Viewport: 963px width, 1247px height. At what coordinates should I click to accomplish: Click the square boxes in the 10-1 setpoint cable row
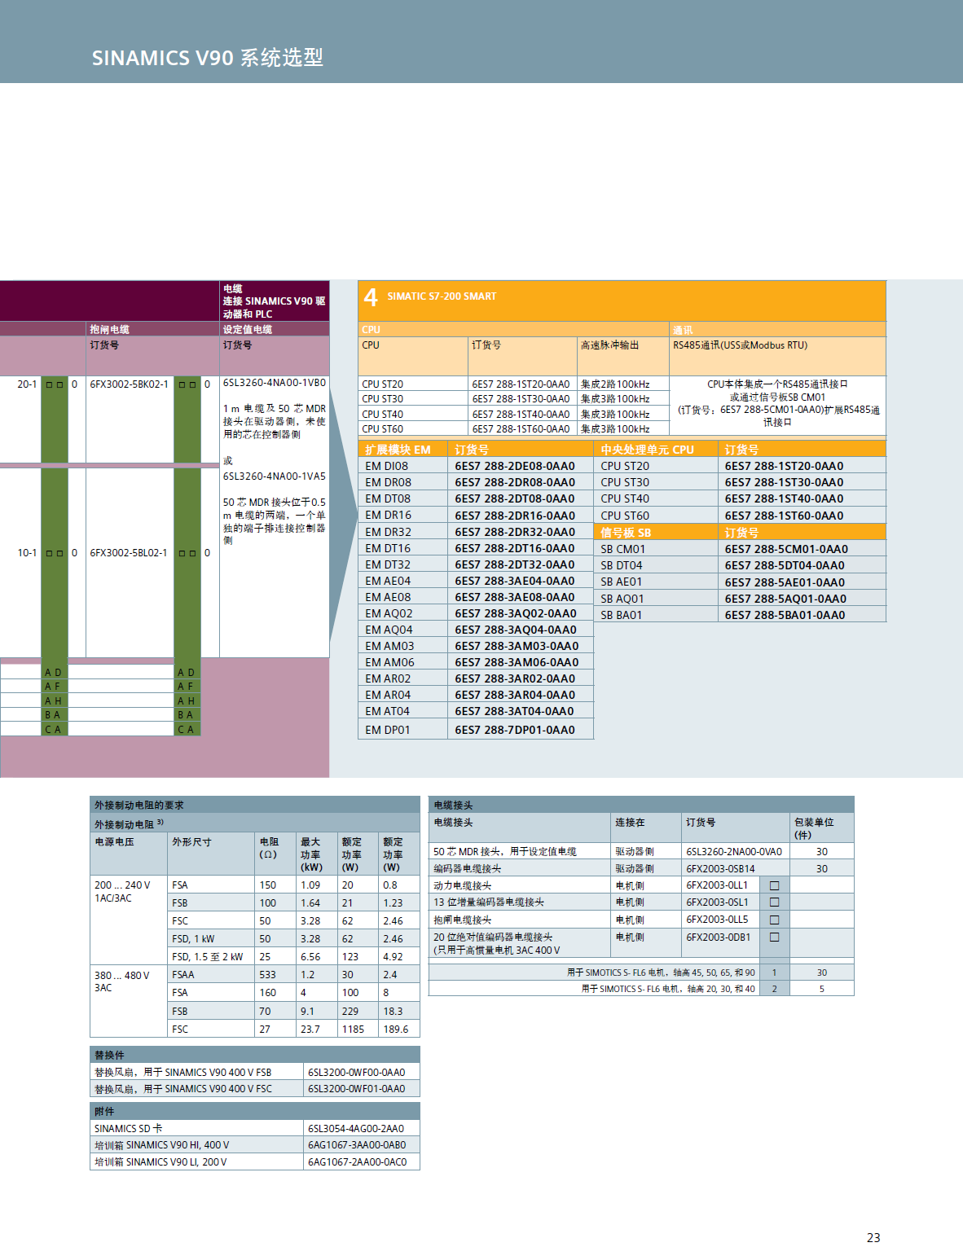(187, 553)
